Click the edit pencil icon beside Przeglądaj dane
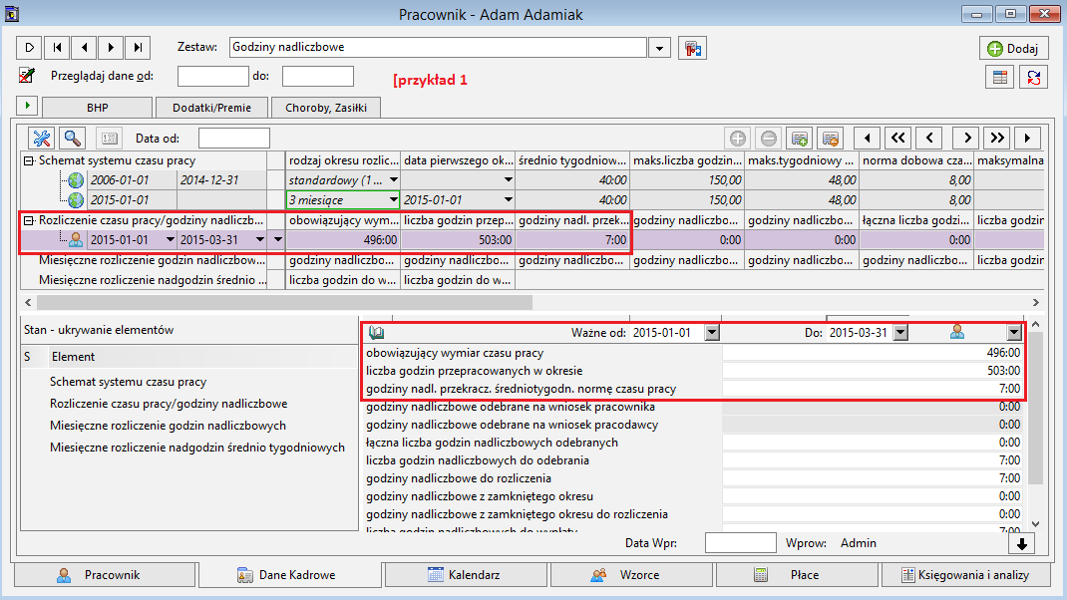 (27, 76)
